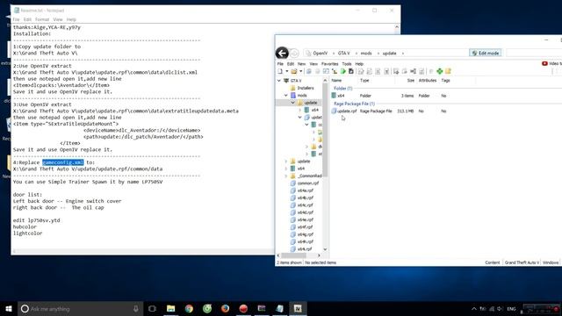Collapse the update.rpf tree node

point(300,118)
